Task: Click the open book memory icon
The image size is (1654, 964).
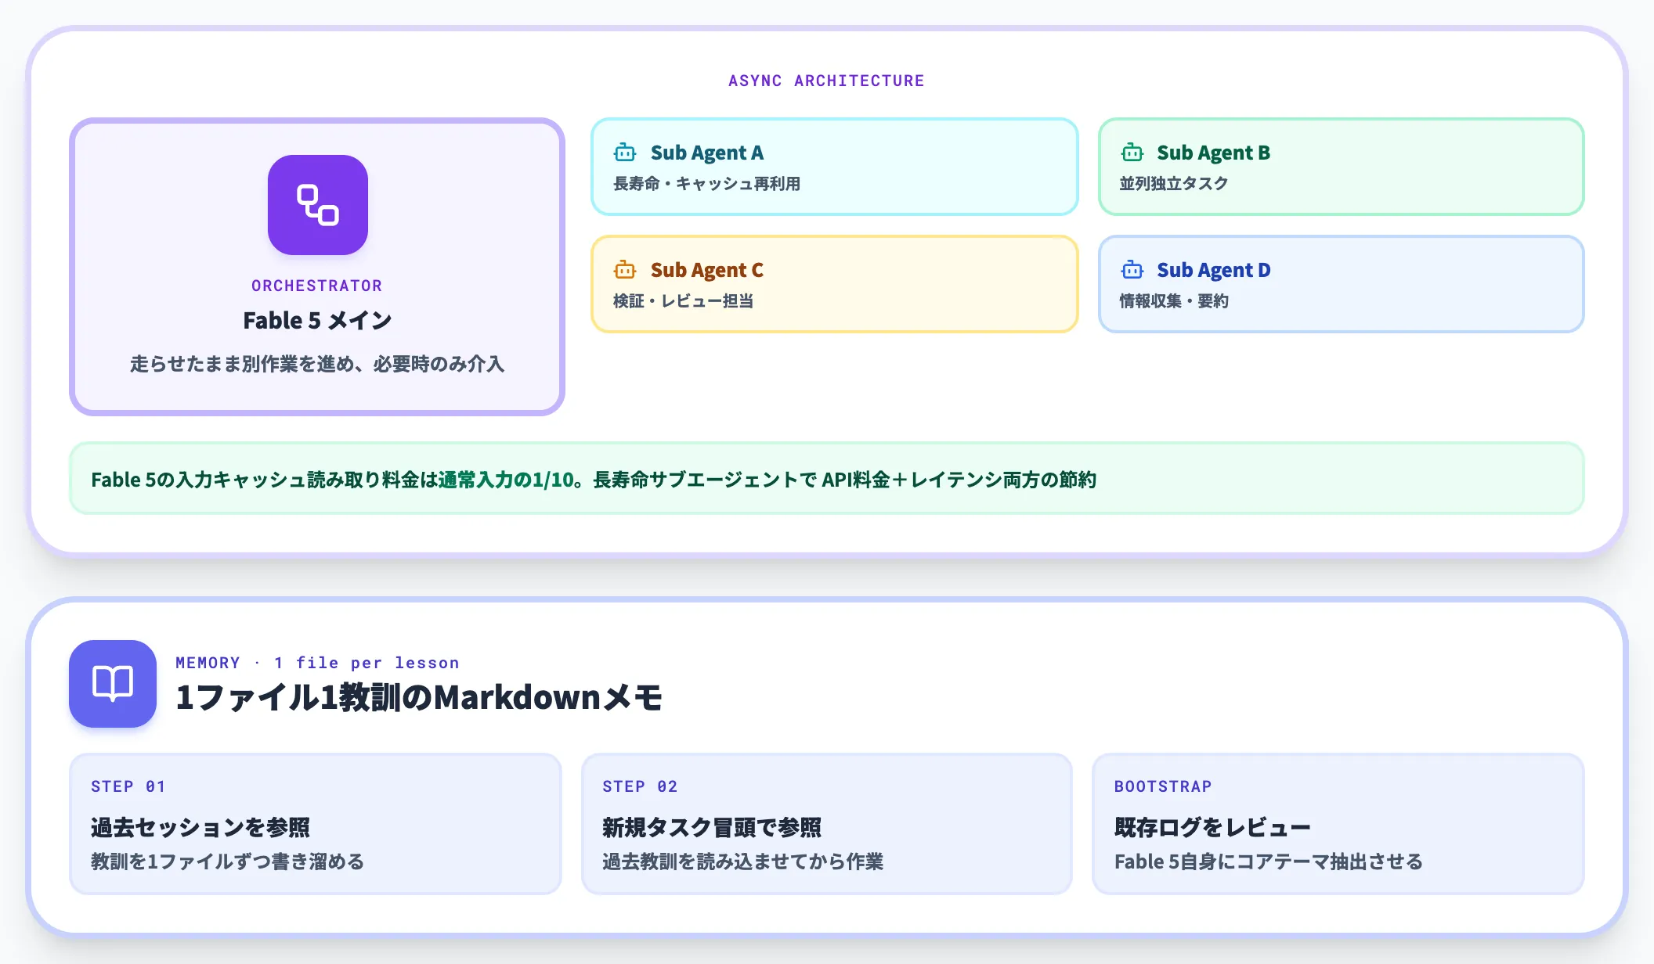Action: tap(113, 683)
